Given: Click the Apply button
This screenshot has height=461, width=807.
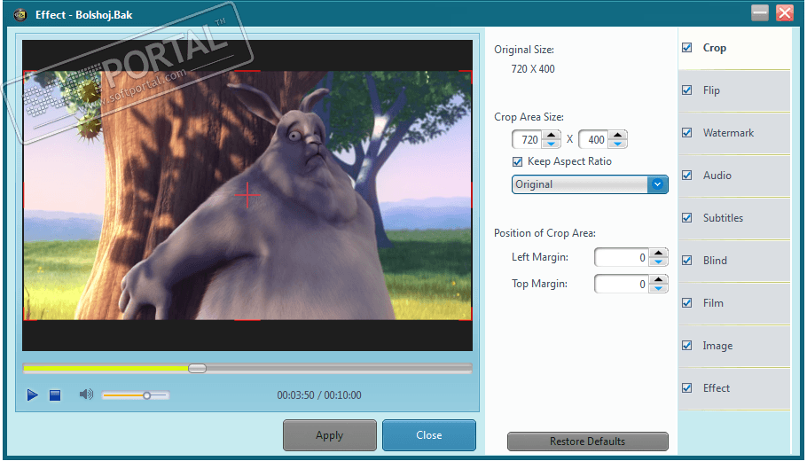Looking at the screenshot, I should click(x=329, y=435).
